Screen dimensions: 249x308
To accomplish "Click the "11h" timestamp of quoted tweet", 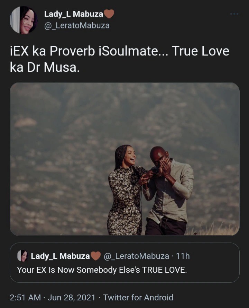I will coord(183,256).
